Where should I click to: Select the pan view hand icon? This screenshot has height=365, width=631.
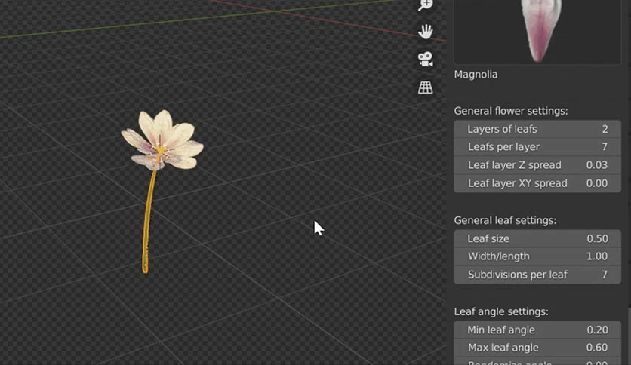tap(426, 32)
